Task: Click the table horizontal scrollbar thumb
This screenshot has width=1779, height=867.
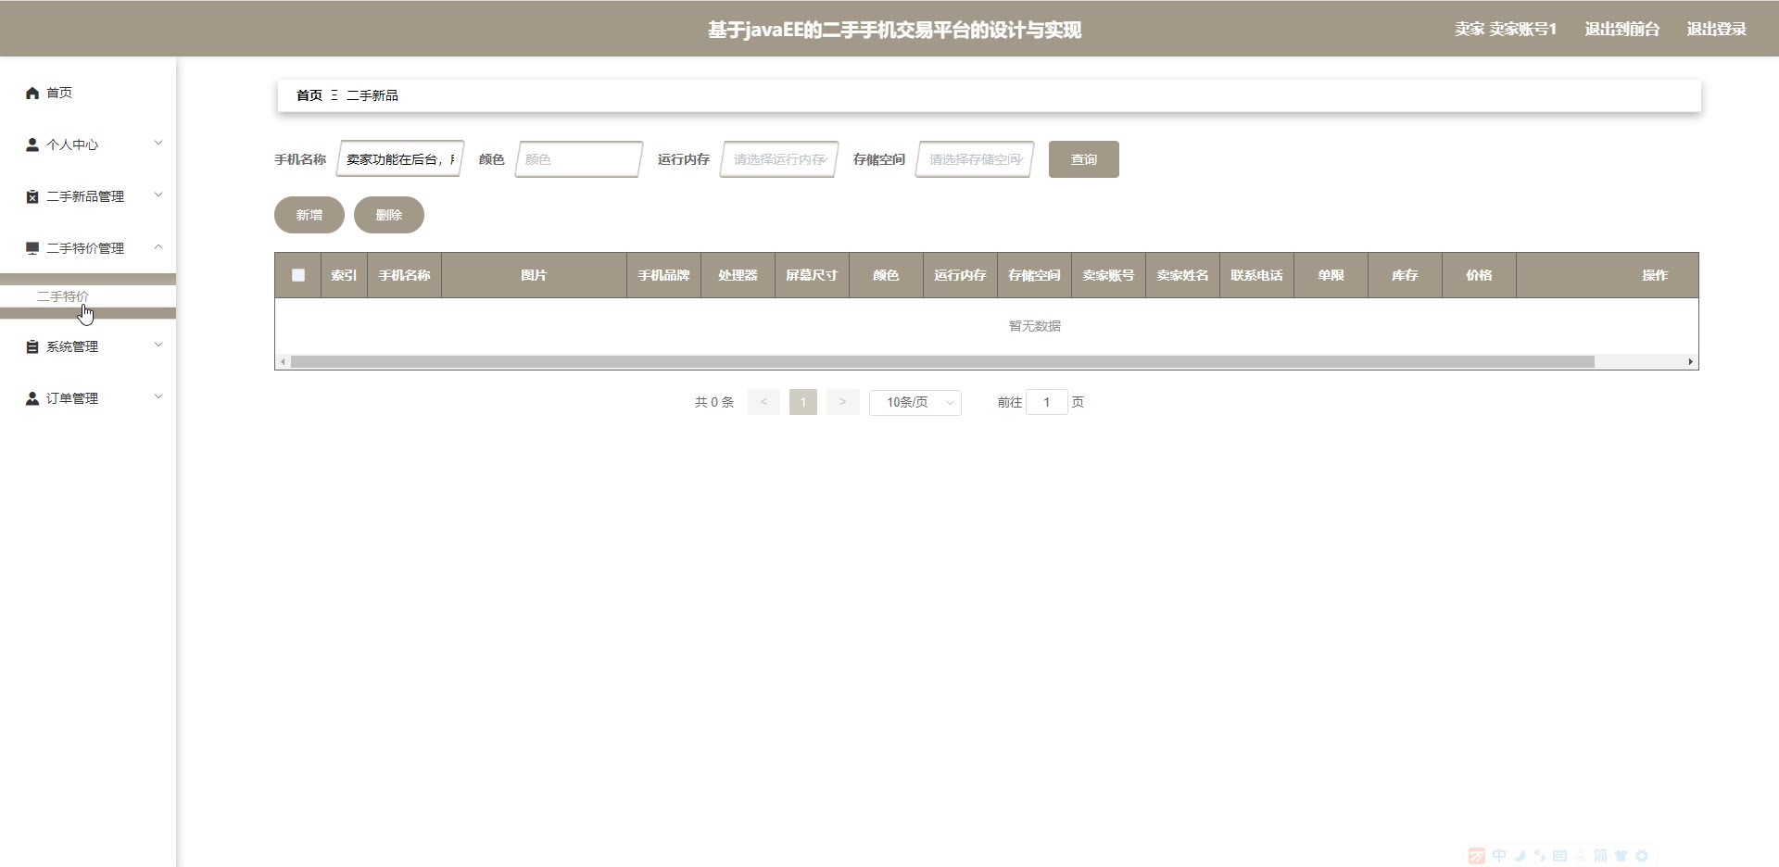Action: point(942,361)
